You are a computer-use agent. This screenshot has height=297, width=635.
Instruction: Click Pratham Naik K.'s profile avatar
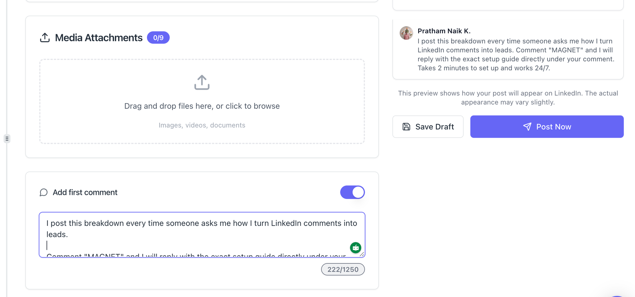tap(406, 33)
